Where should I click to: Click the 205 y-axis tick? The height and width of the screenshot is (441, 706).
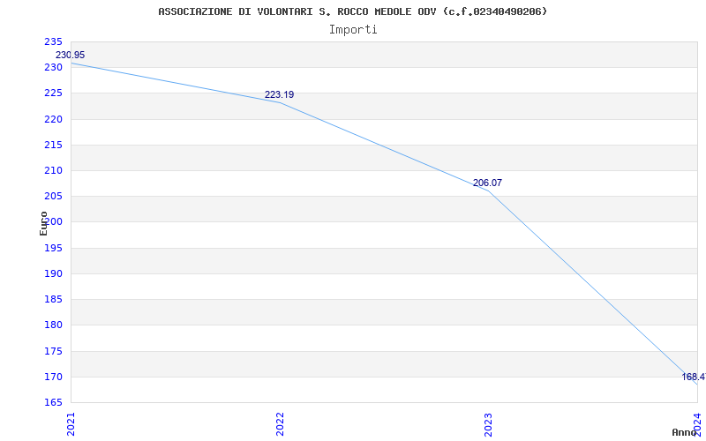click(x=53, y=196)
